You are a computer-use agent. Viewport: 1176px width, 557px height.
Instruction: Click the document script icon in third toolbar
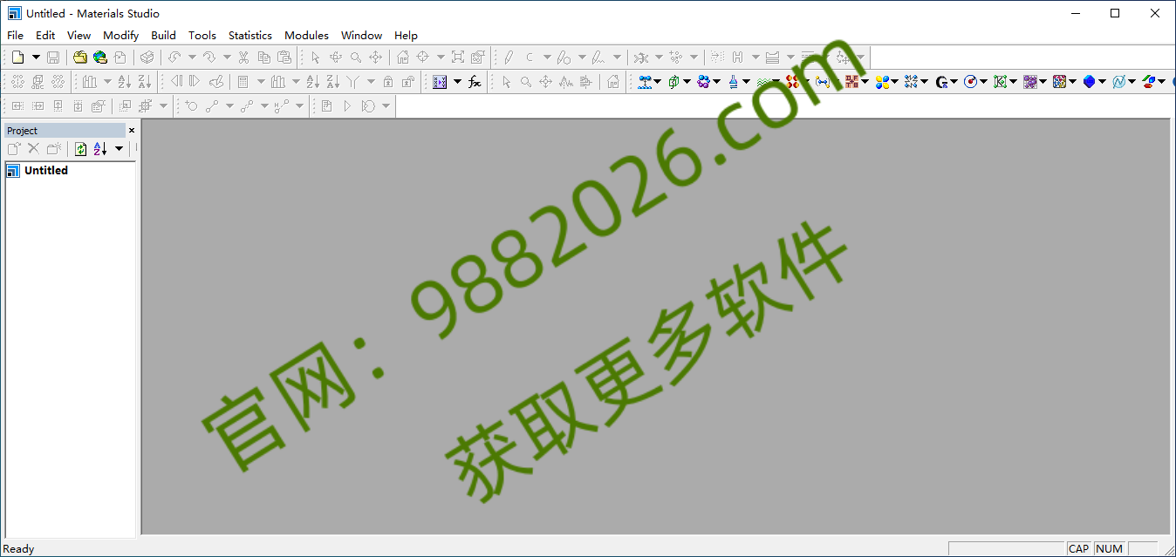tap(326, 106)
